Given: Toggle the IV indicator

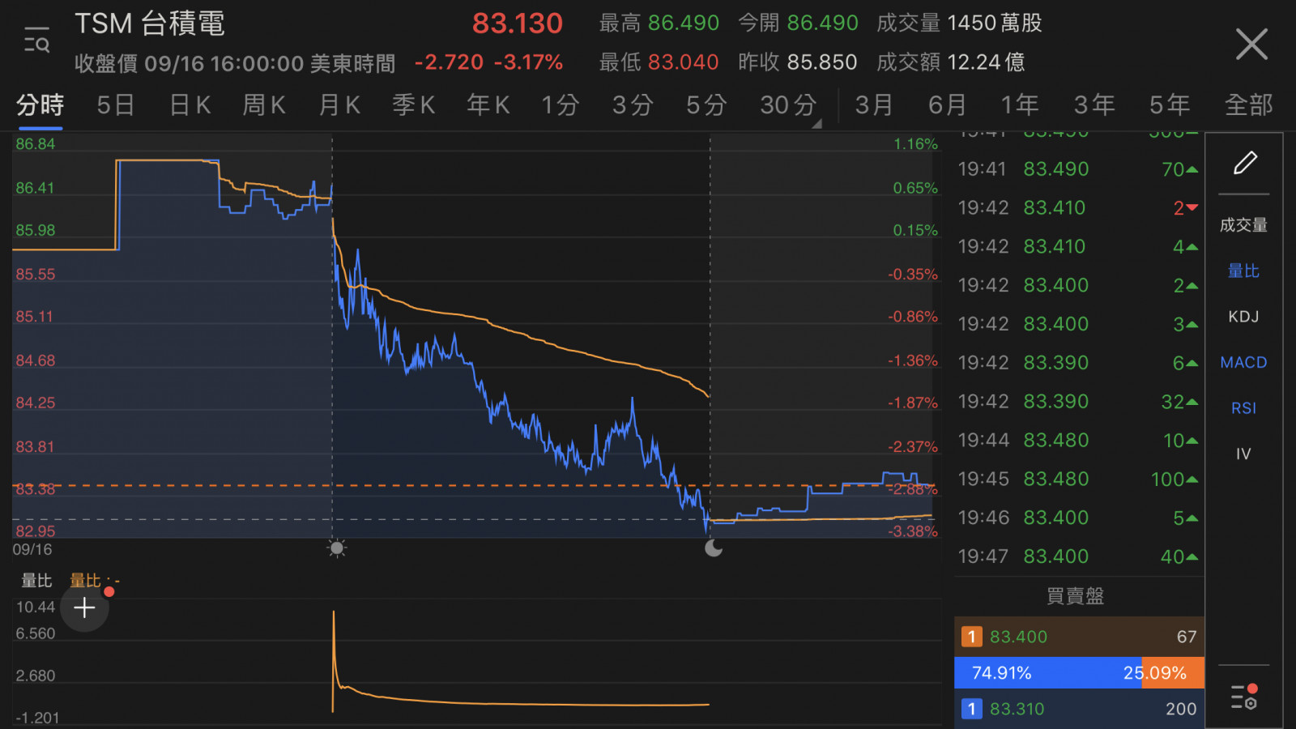Looking at the screenshot, I should tap(1243, 454).
